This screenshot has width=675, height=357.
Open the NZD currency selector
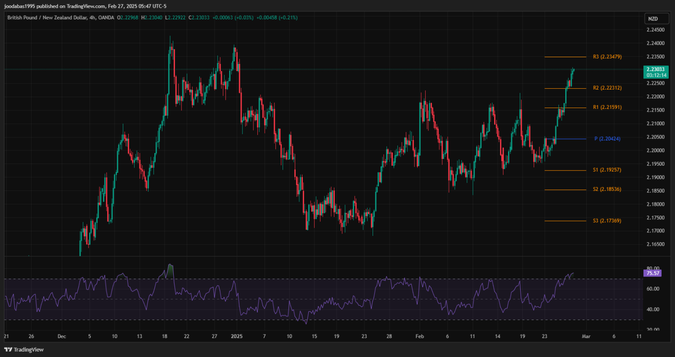coord(652,18)
